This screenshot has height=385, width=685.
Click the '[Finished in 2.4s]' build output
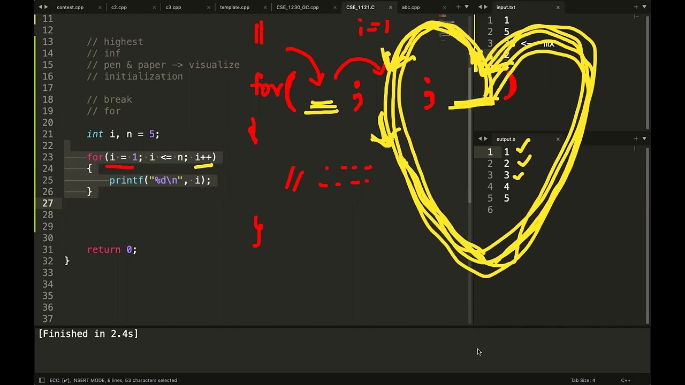tap(88, 334)
